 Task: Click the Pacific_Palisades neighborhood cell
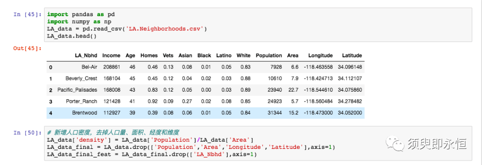pos(77,90)
